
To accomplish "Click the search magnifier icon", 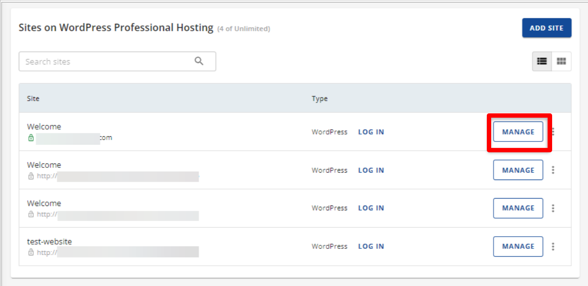I will [199, 61].
